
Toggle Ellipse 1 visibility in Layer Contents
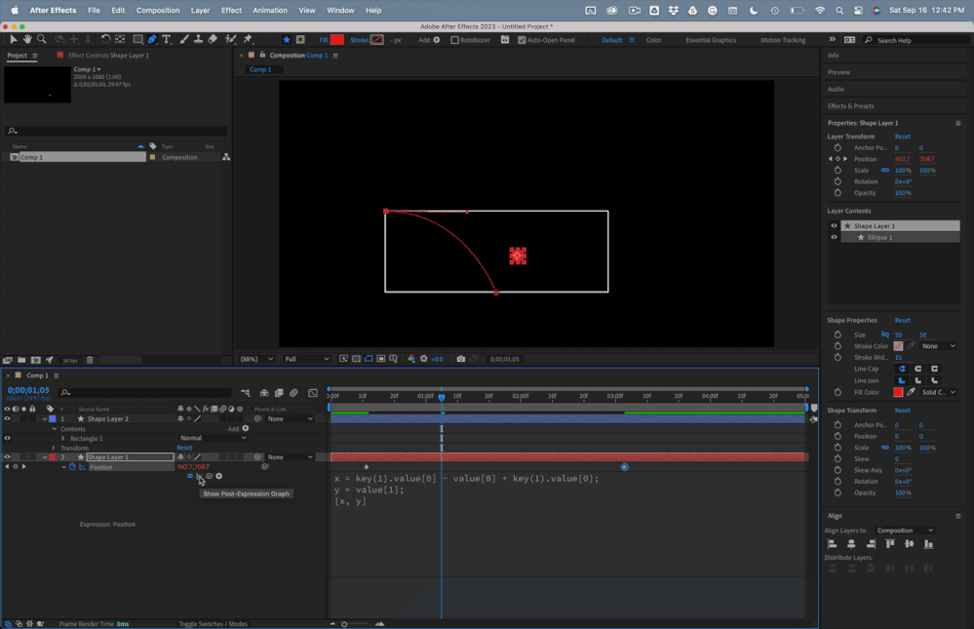pos(835,237)
